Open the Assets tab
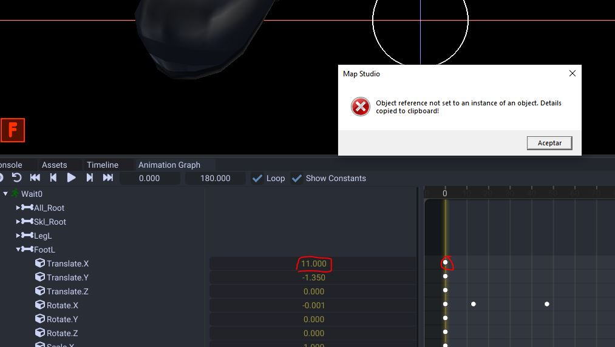Screen dimensions: 615x347 (x=54, y=165)
